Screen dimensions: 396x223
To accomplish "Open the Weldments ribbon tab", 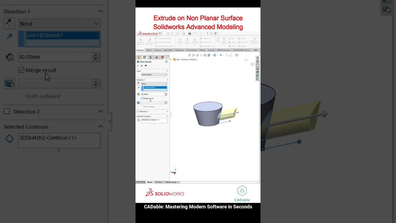I will click(x=179, y=50).
